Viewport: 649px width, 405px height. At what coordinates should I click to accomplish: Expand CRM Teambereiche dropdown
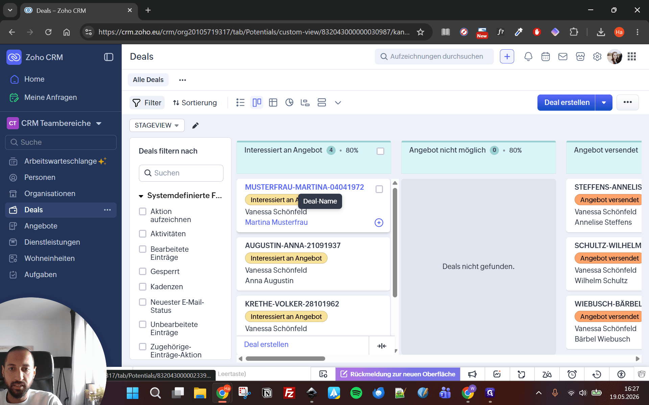tap(99, 124)
